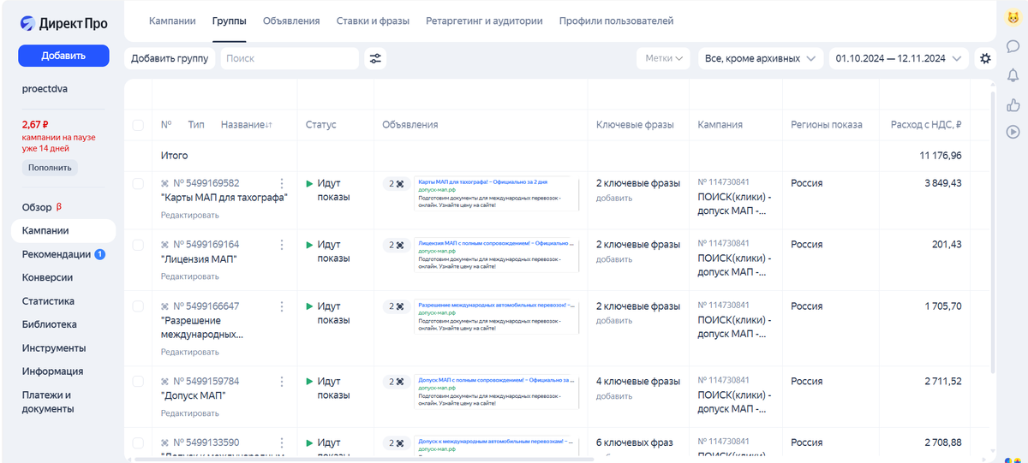Screen dimensions: 1028x463
Task: Open Библиотека in the left menu
Action: pyautogui.click(x=50, y=324)
